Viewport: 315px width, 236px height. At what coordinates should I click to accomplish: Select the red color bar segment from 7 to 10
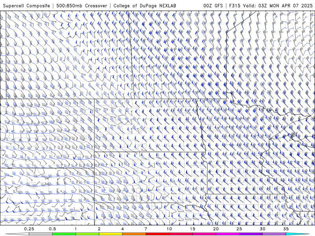[157, 234]
